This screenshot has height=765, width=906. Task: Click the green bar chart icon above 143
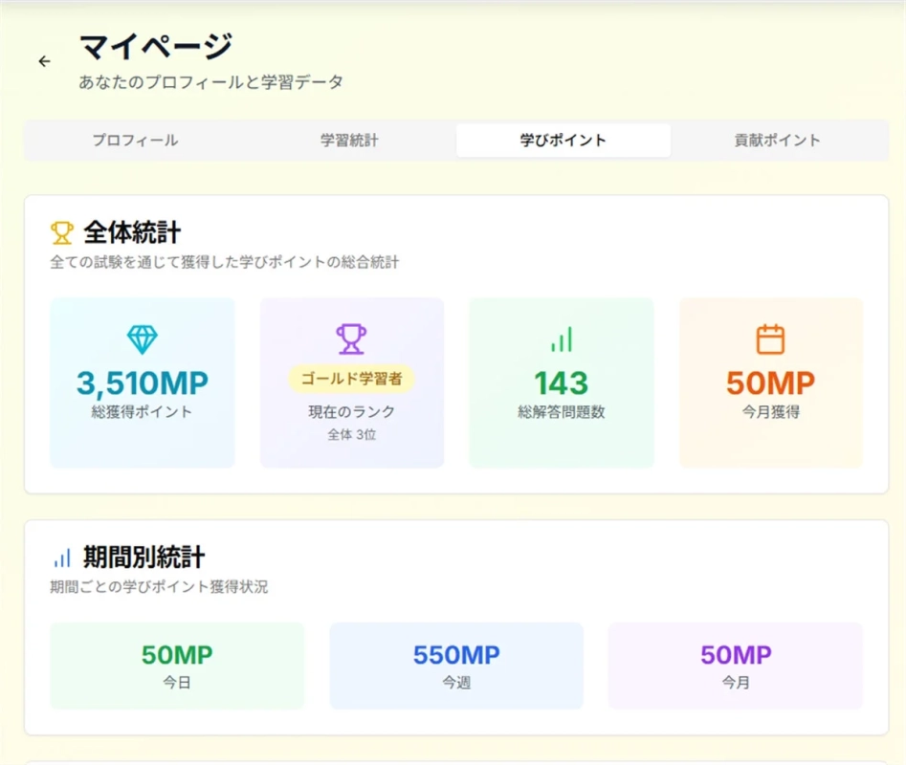[561, 338]
